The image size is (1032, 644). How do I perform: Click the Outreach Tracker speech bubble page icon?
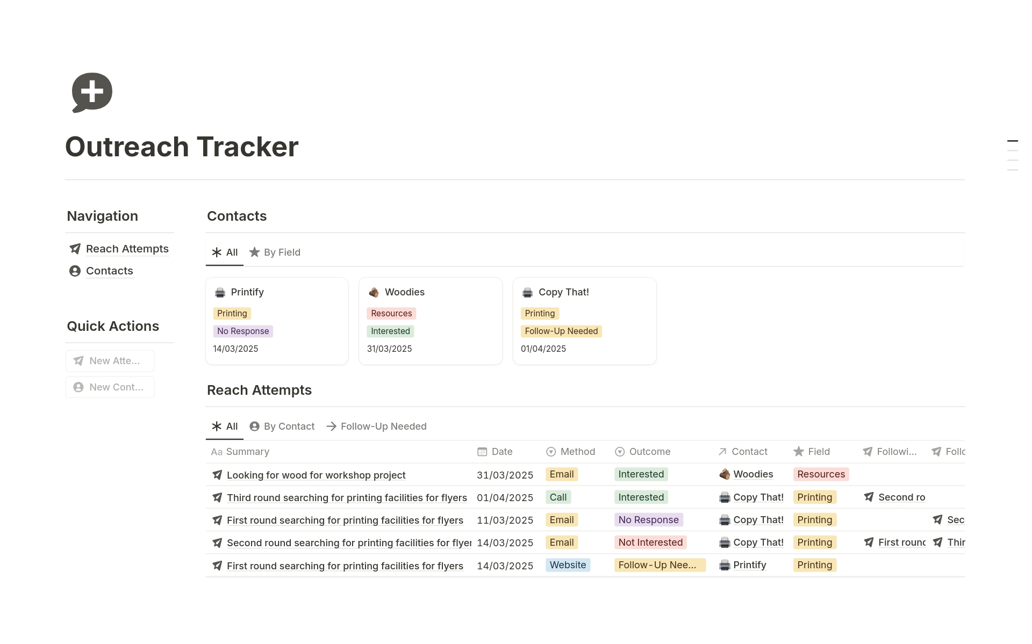tap(92, 92)
